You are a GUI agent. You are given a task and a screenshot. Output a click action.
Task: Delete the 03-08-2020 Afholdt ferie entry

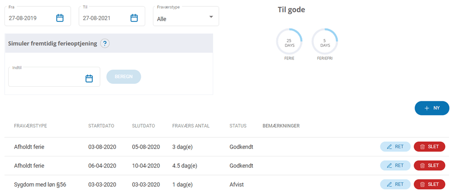(x=430, y=147)
